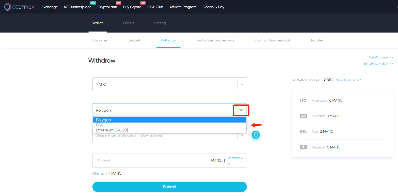Open Affiliate Program page
The image size is (398, 196).
click(x=183, y=7)
